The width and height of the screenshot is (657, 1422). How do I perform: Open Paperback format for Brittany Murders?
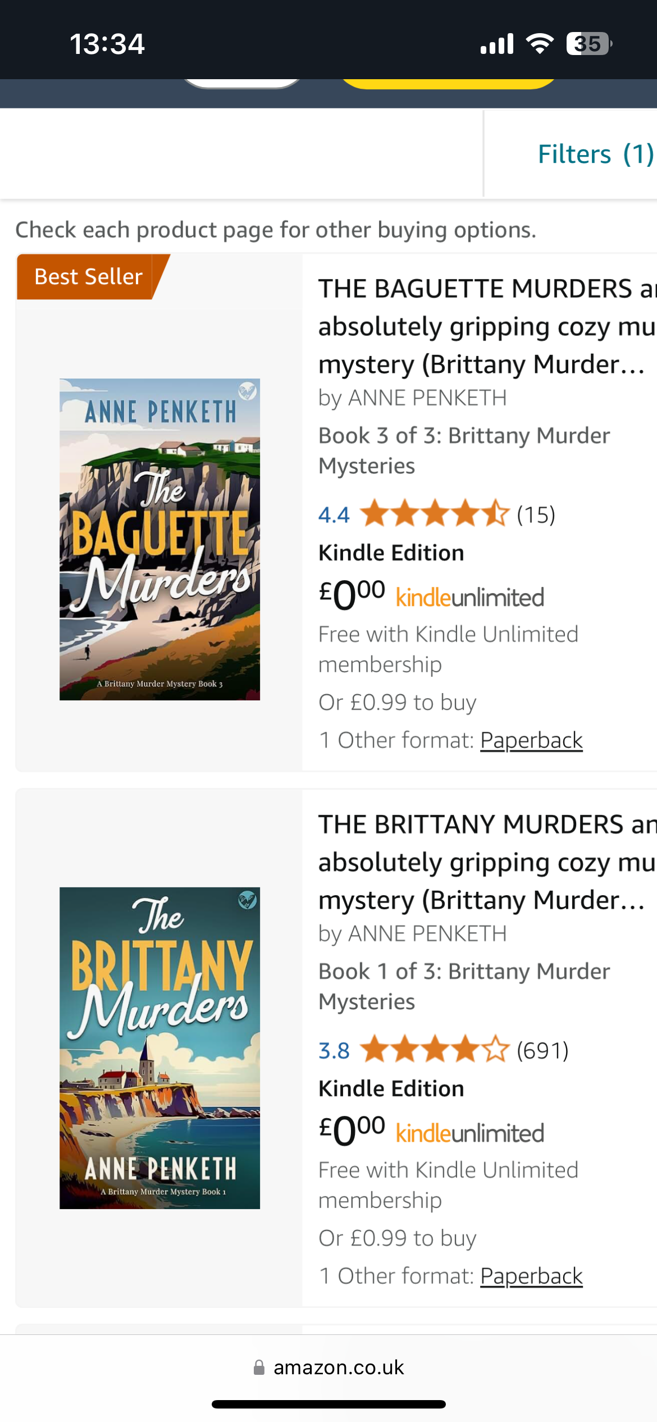(531, 1276)
